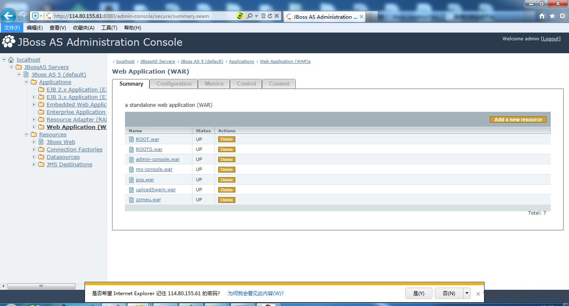Open the 为何我会看见此内容(W)? link
The image size is (569, 306).
[x=256, y=293]
